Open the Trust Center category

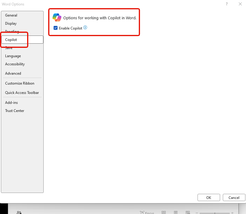[22, 111]
